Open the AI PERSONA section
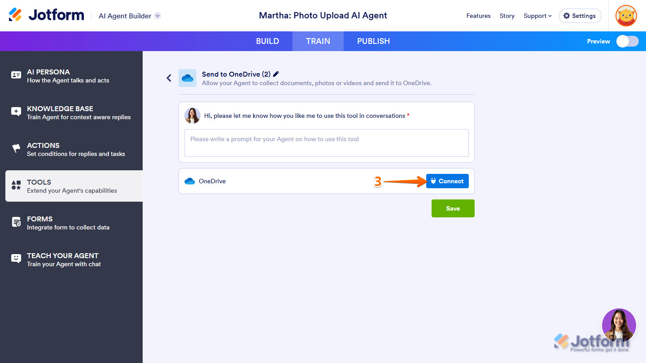The image size is (646, 363). (74, 76)
